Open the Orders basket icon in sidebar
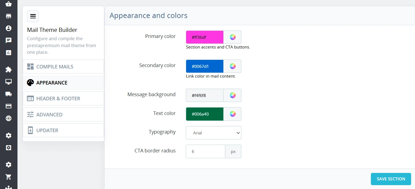Image resolution: width=415 pixels, height=189 pixels. [9, 4]
